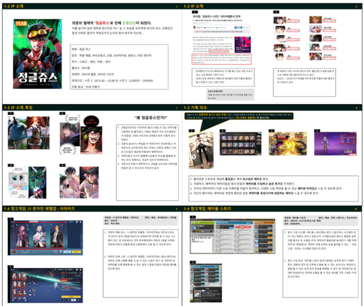Click the '1-4 참고게임_메이플 스토리' header
364x306 pixels.
[x=207, y=209]
